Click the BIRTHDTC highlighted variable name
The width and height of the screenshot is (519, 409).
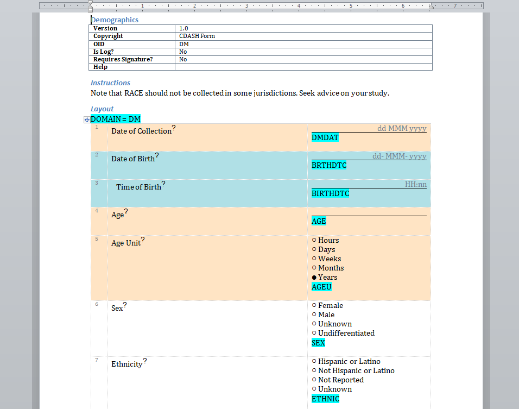click(330, 193)
